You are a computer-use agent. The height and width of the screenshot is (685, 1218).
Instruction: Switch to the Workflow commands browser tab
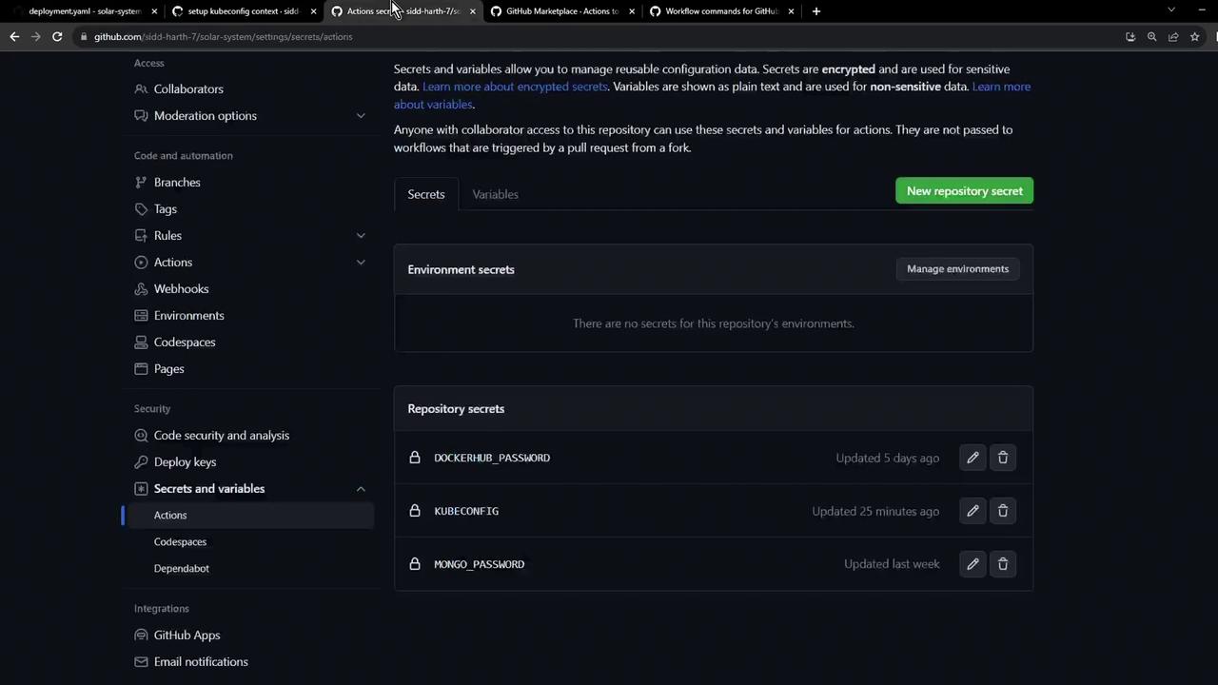coord(720,11)
